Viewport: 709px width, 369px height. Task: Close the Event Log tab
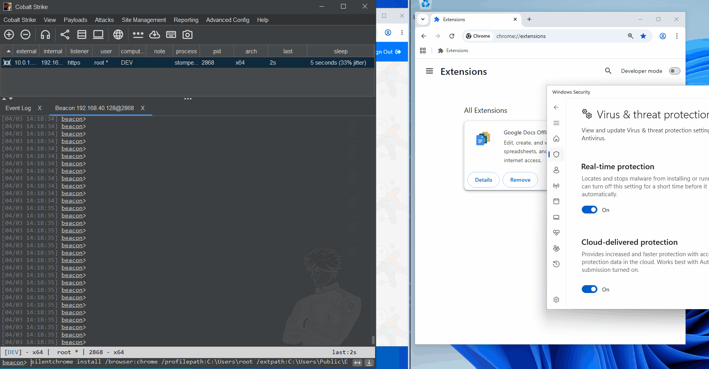pyautogui.click(x=40, y=108)
